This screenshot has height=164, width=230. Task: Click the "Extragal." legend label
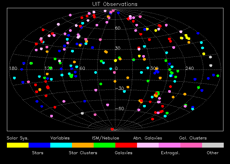click(170, 153)
